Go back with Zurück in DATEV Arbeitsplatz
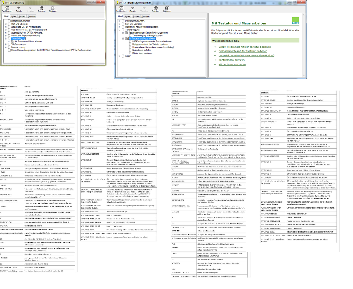 point(18,9)
